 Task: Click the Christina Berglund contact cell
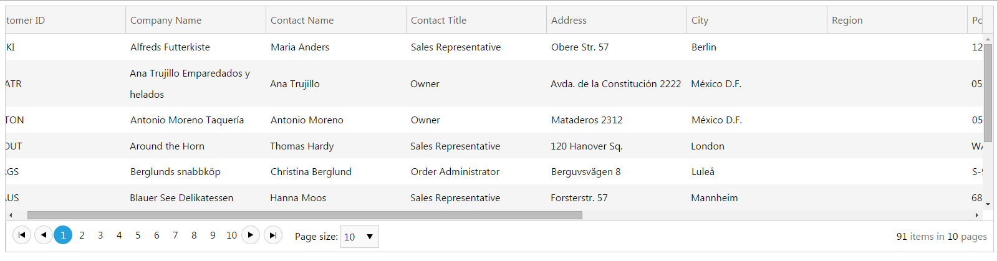point(311,172)
